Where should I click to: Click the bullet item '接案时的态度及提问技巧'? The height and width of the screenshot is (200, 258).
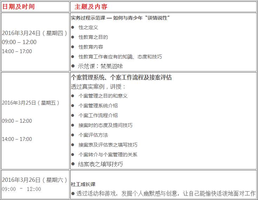coord(105,125)
